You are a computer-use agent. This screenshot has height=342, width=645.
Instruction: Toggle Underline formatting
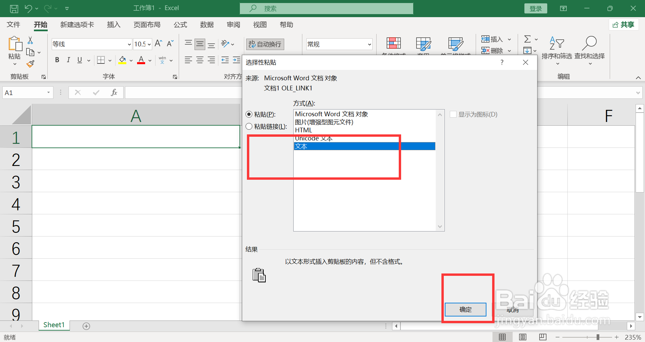pos(80,60)
